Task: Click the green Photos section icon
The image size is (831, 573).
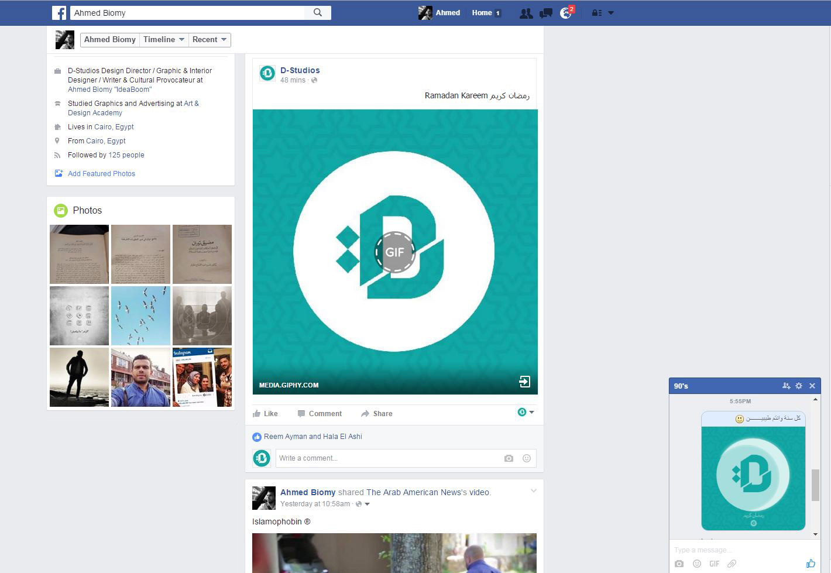Action: [61, 211]
